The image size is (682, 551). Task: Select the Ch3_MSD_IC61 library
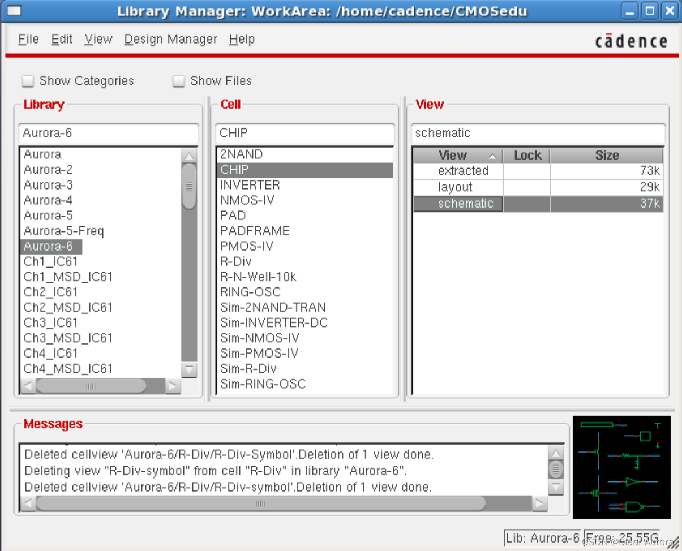coord(68,338)
